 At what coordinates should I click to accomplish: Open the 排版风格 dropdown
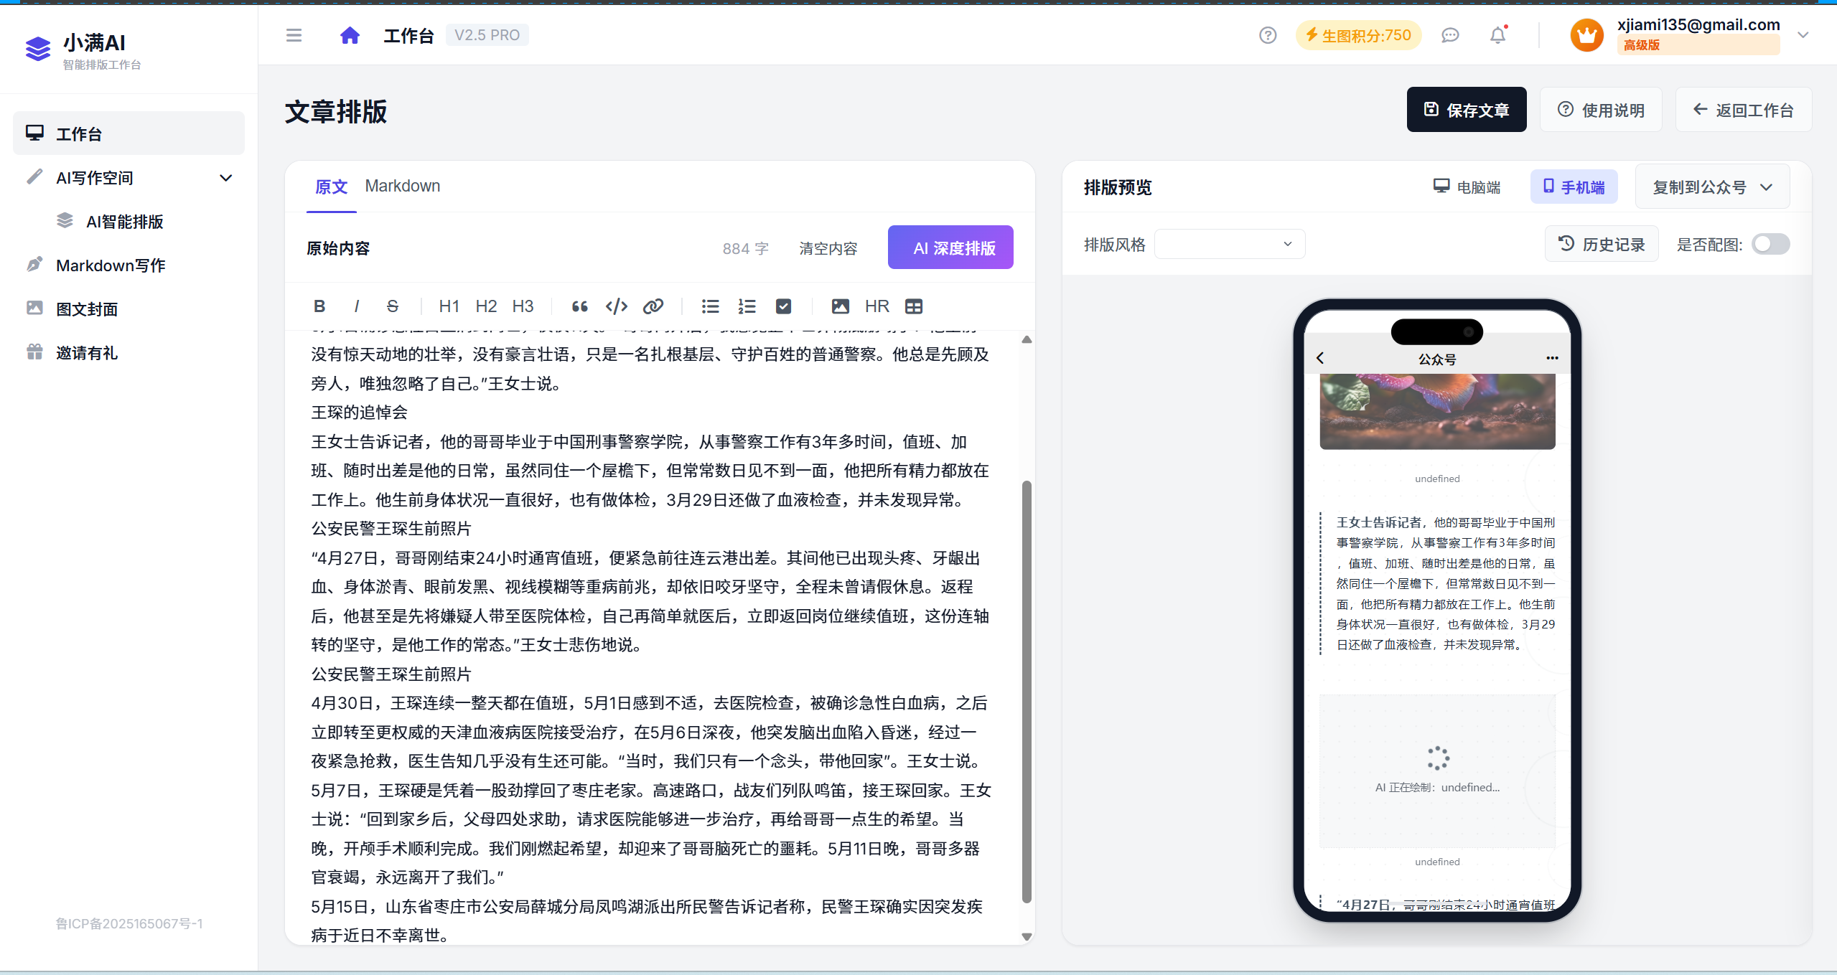click(x=1229, y=244)
